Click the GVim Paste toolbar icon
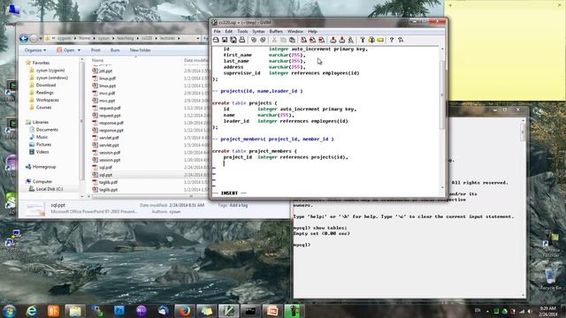 click(x=292, y=40)
